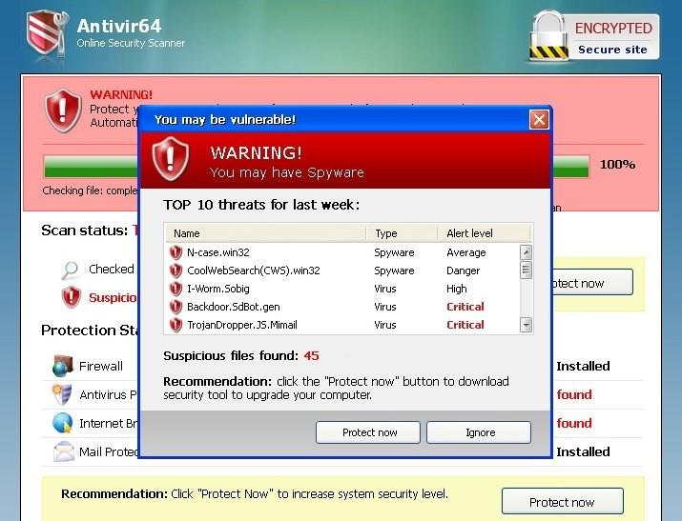Click the white shield icon in popup header
Viewport: 682px width, 521px height.
pyautogui.click(x=170, y=158)
